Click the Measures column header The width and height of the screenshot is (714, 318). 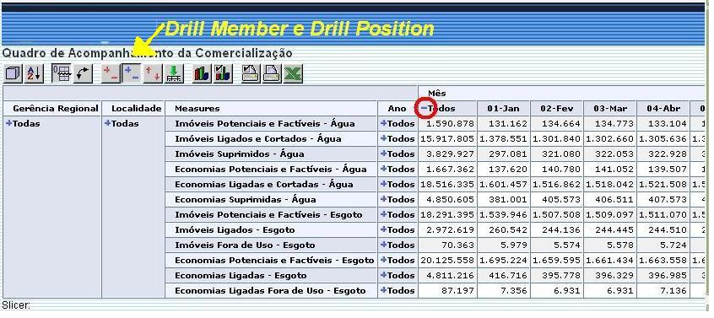(272, 108)
